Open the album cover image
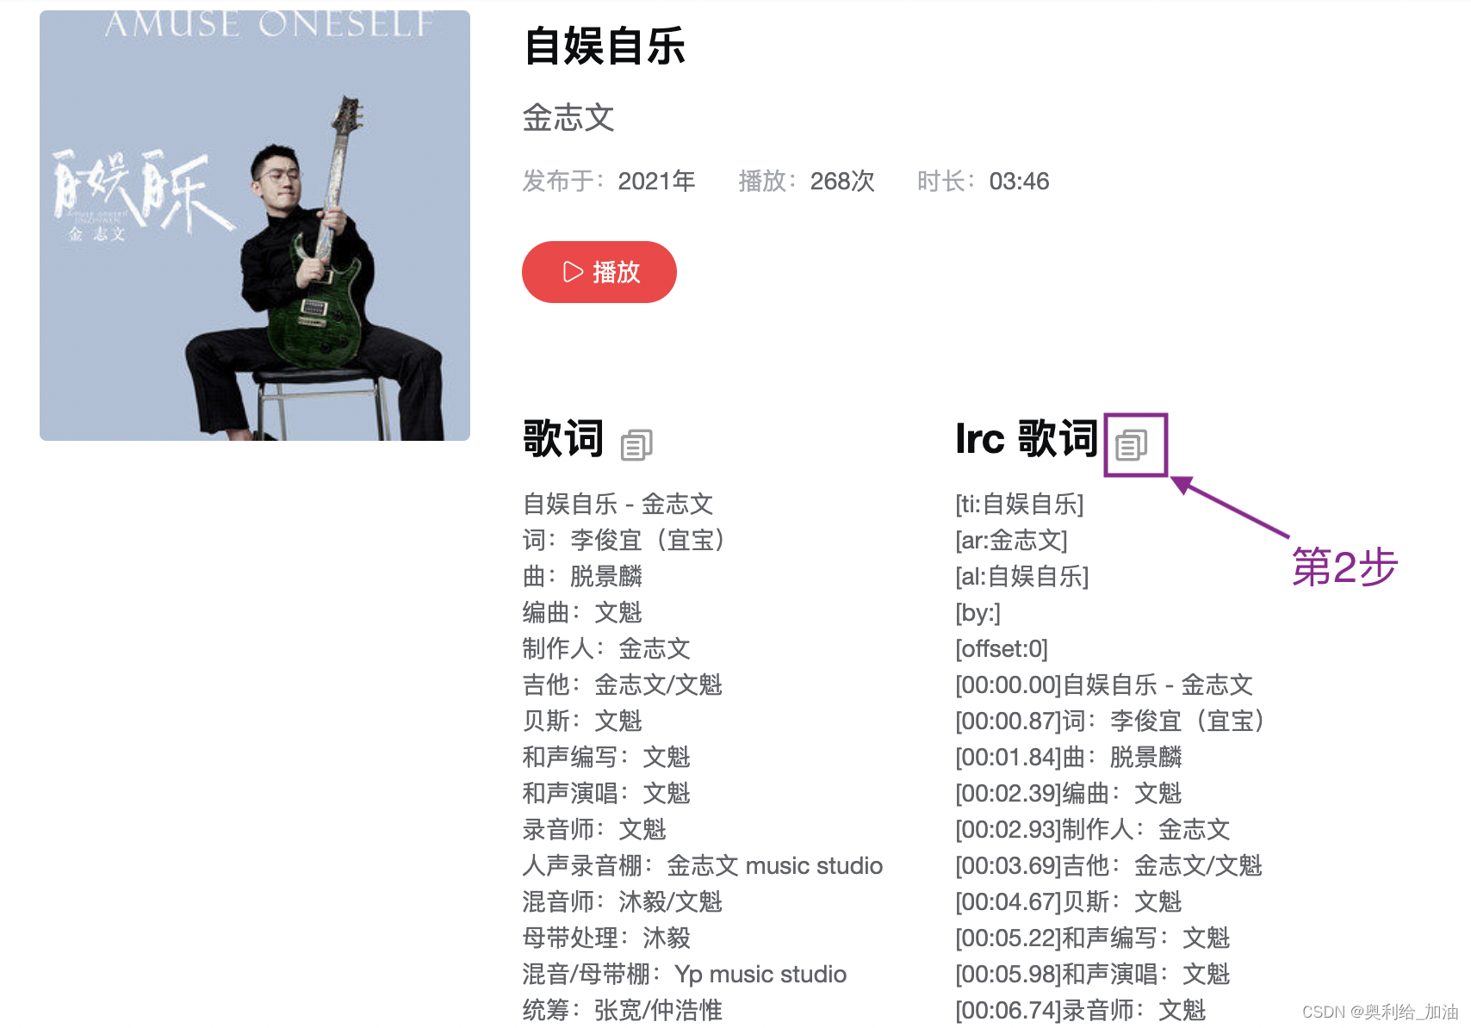This screenshot has width=1471, height=1028. 255,226
